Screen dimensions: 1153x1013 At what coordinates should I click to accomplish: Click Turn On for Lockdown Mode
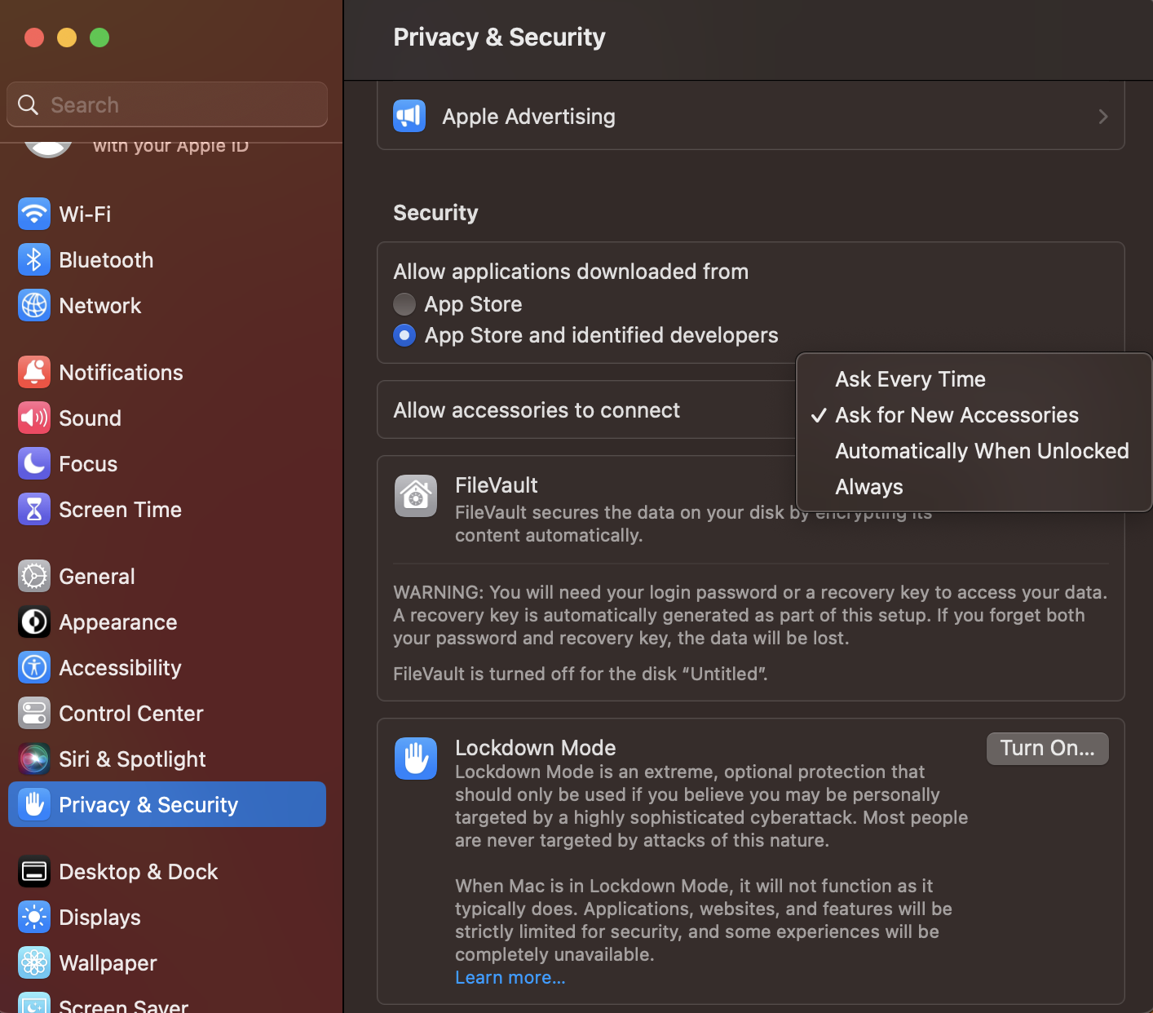[1047, 748]
